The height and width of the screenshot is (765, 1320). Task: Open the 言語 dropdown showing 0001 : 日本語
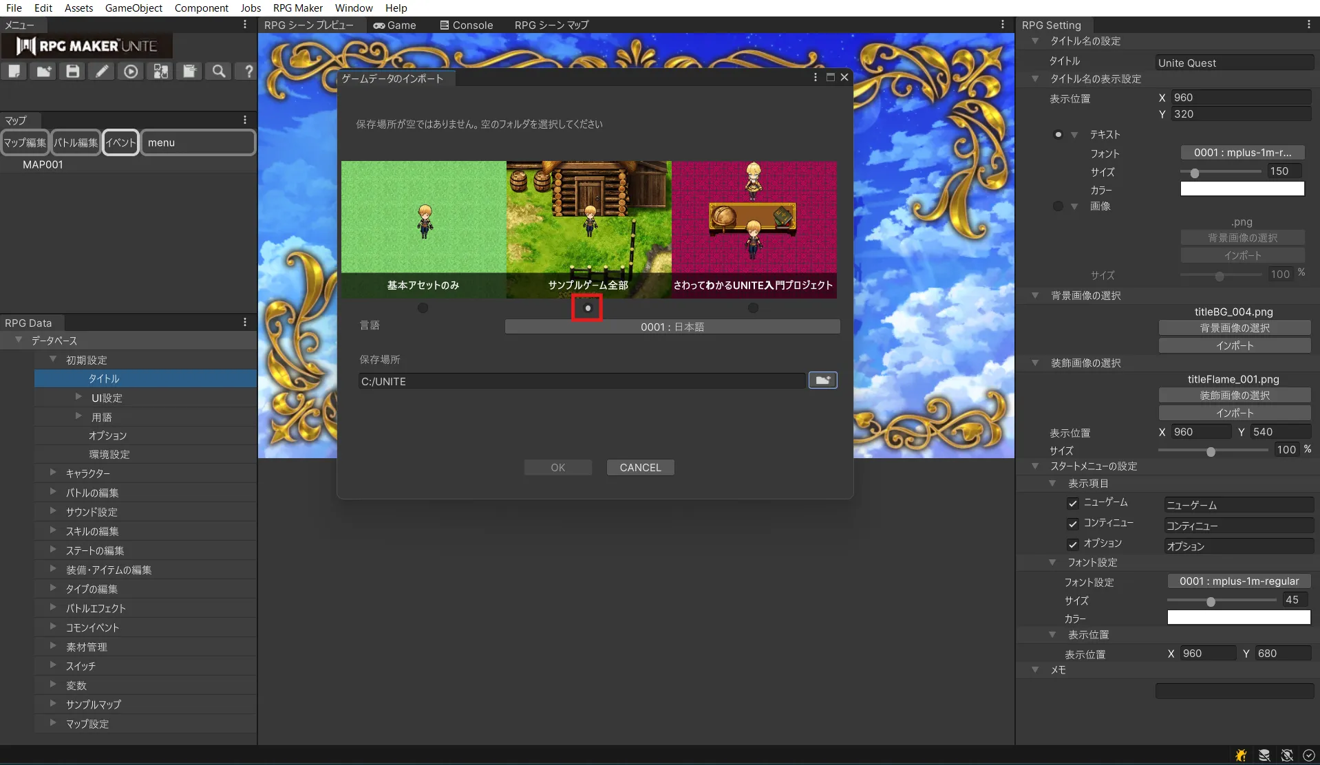pyautogui.click(x=672, y=327)
